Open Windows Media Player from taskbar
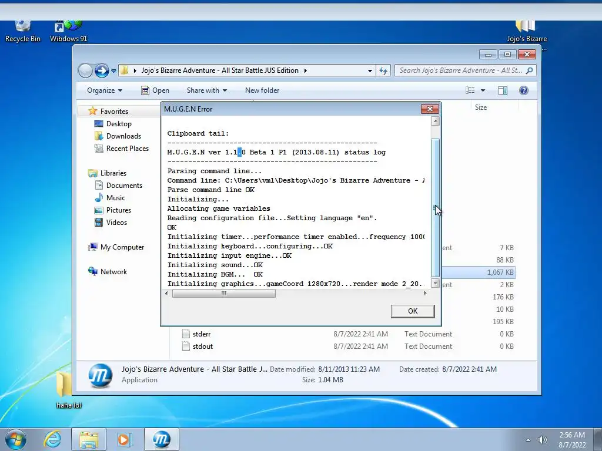Image resolution: width=602 pixels, height=451 pixels. (123, 439)
